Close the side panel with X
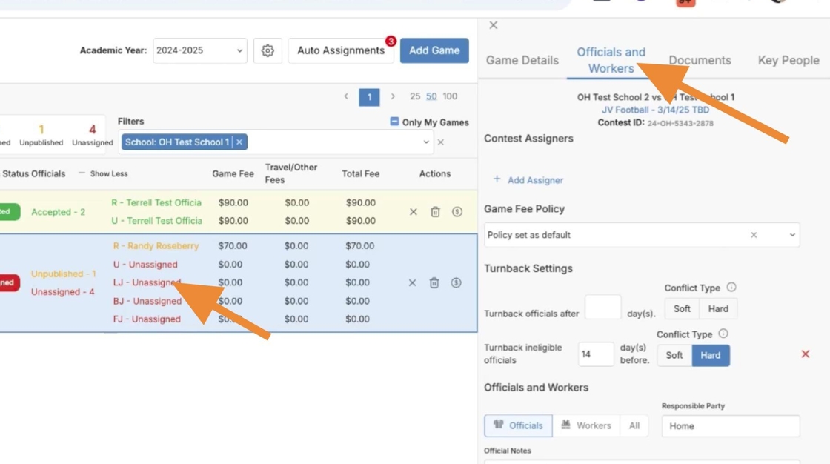830x464 pixels. click(x=494, y=25)
